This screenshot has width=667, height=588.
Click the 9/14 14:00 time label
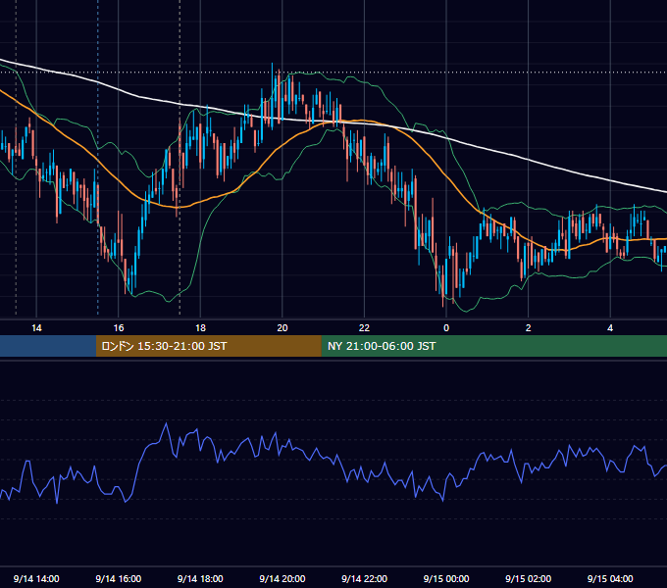click(36, 578)
